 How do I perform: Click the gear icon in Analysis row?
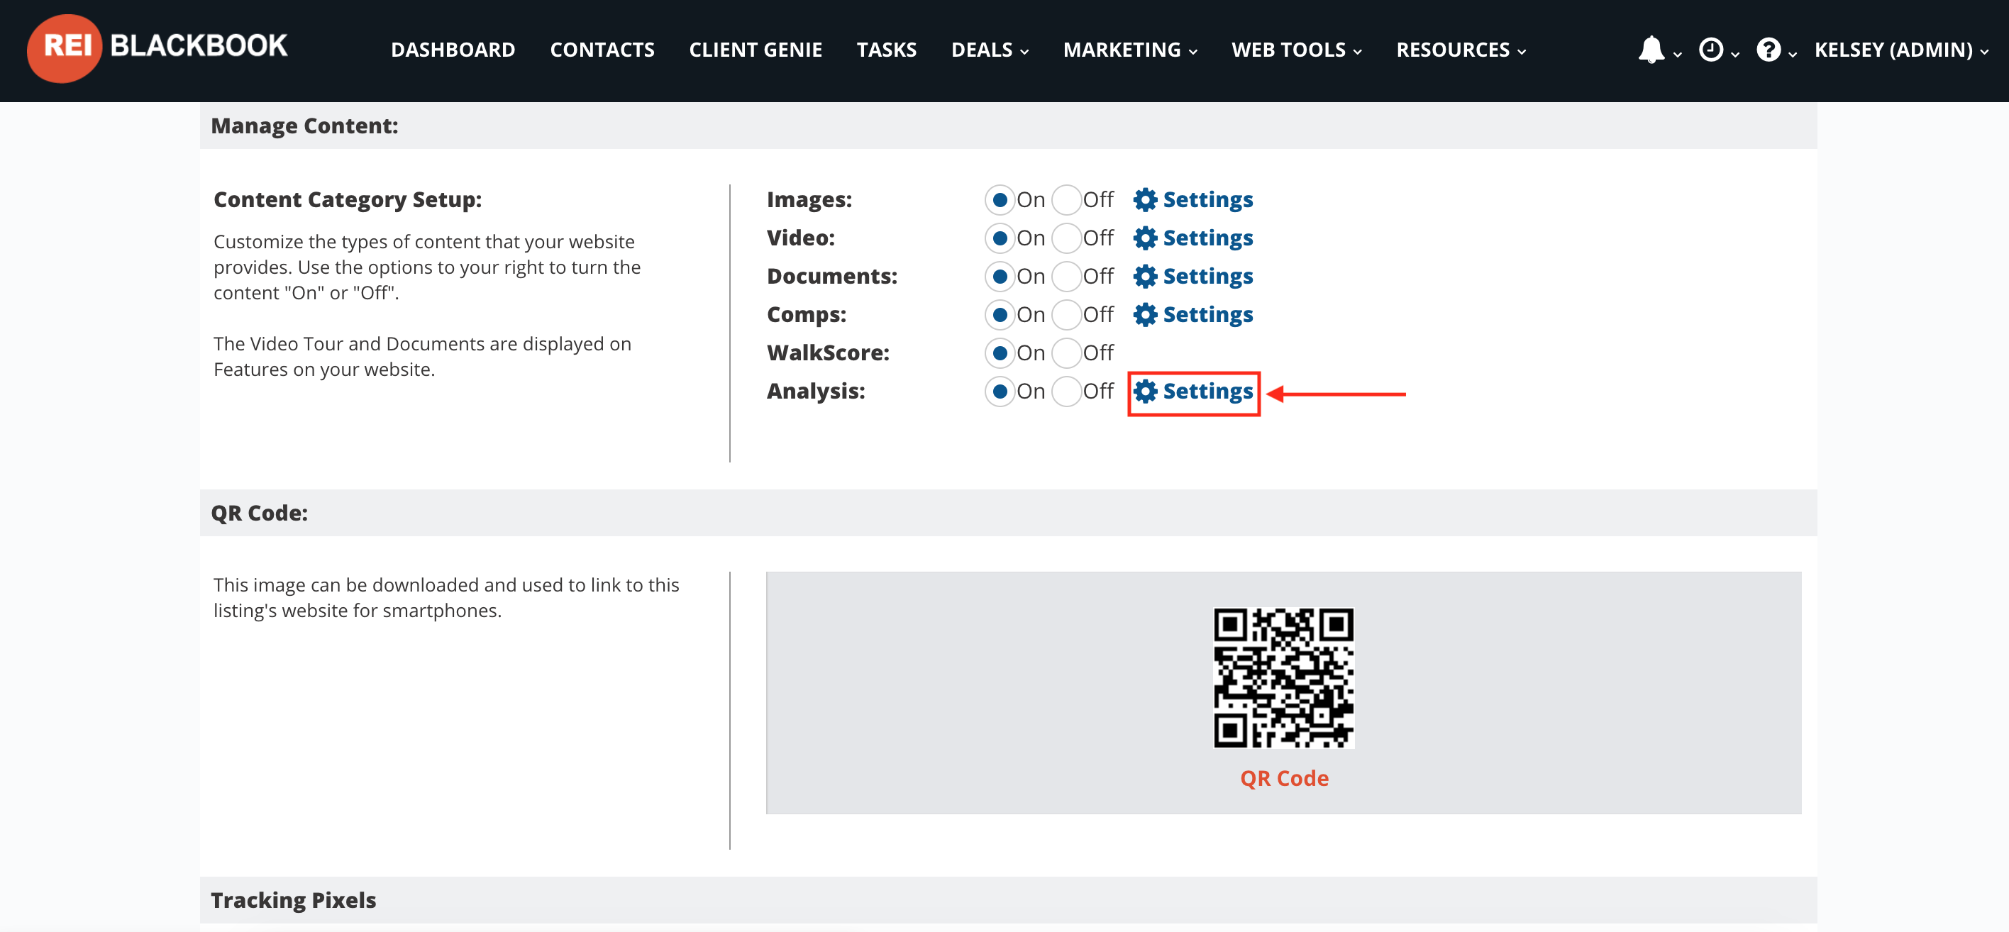click(1144, 391)
